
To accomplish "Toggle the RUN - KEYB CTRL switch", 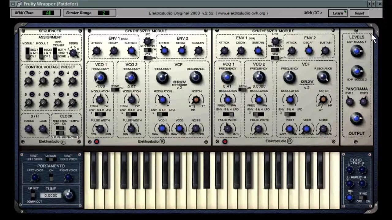I will [x=60, y=133].
